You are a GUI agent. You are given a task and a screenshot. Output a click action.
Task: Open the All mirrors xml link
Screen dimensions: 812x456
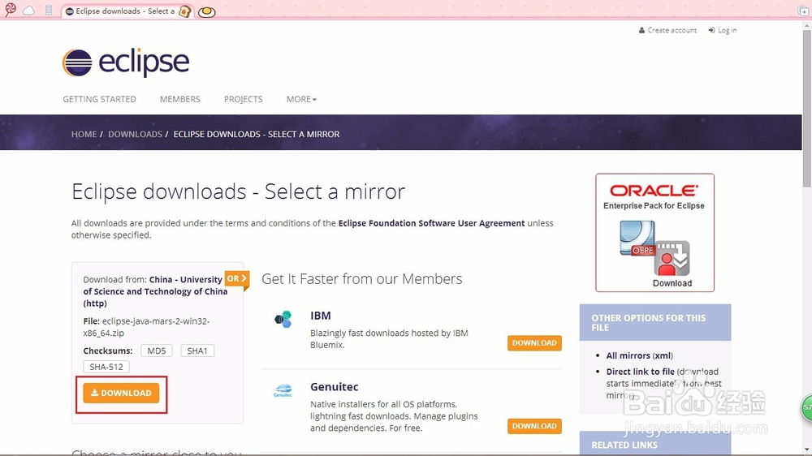(x=640, y=355)
